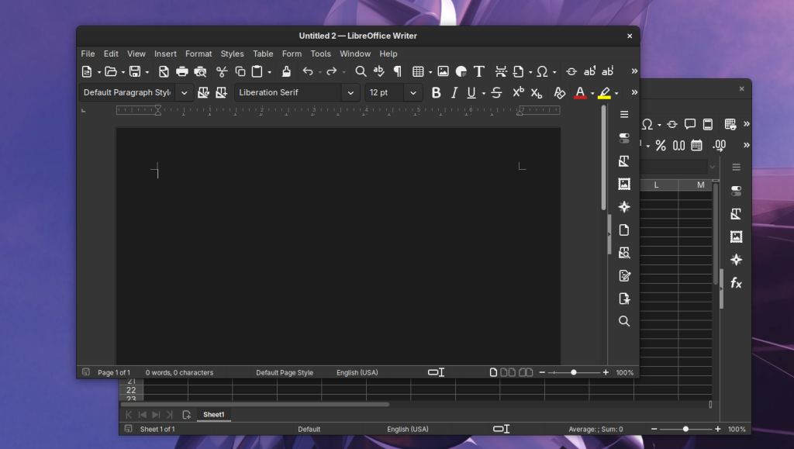Open Functions deck in Calc sidebar
794x449 pixels.
(x=736, y=283)
